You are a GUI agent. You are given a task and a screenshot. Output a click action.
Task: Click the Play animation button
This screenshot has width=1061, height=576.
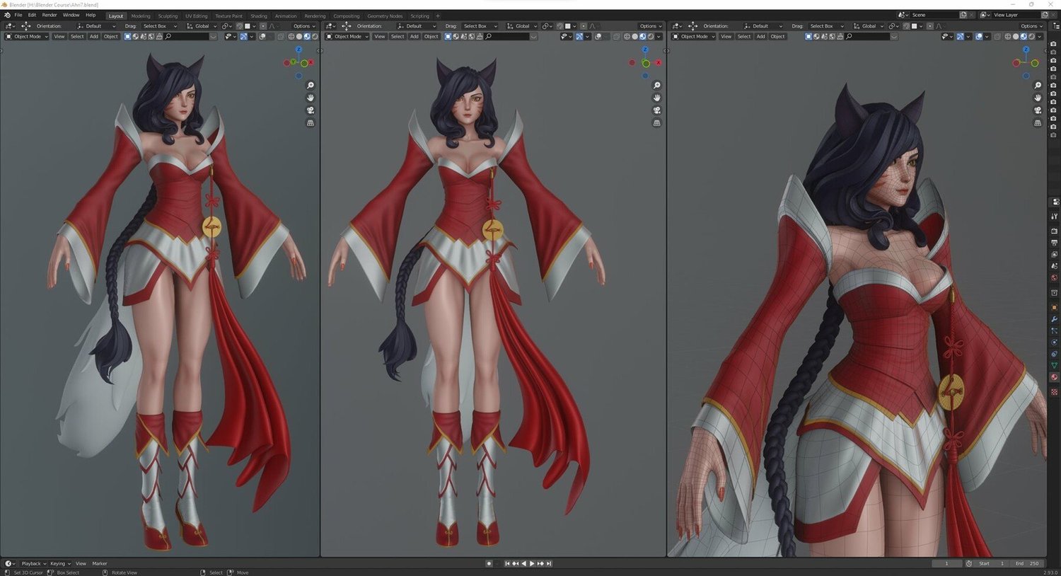(x=532, y=563)
